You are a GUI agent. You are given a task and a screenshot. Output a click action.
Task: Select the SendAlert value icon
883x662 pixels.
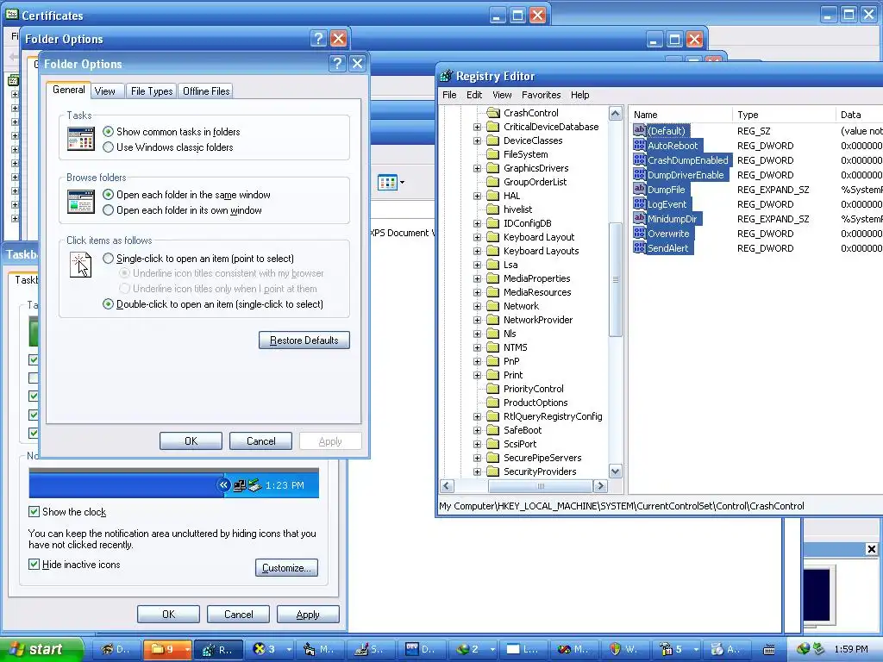[x=639, y=247]
